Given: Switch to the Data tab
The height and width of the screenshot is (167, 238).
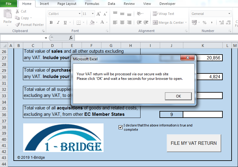Looking at the screenshot, I should click(x=112, y=4).
